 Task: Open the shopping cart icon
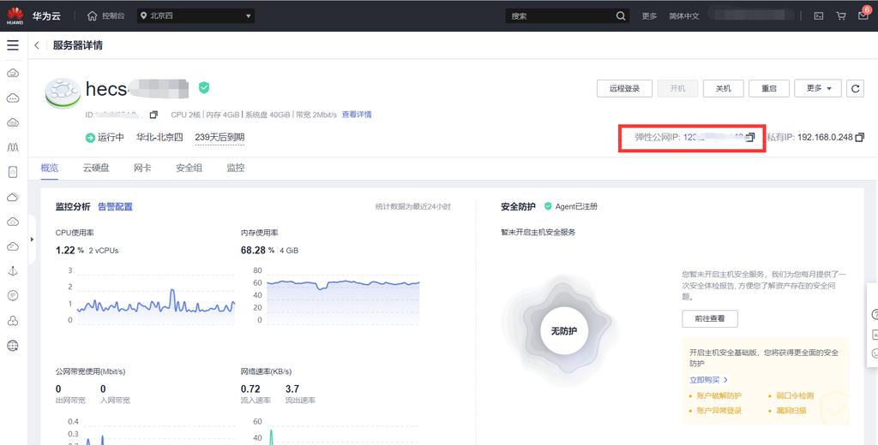(840, 16)
